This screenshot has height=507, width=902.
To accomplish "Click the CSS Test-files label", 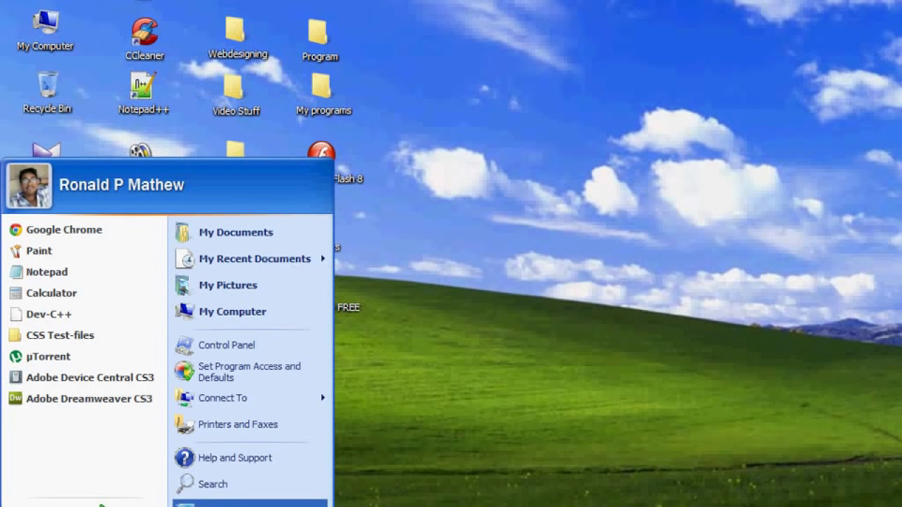I will pos(60,335).
